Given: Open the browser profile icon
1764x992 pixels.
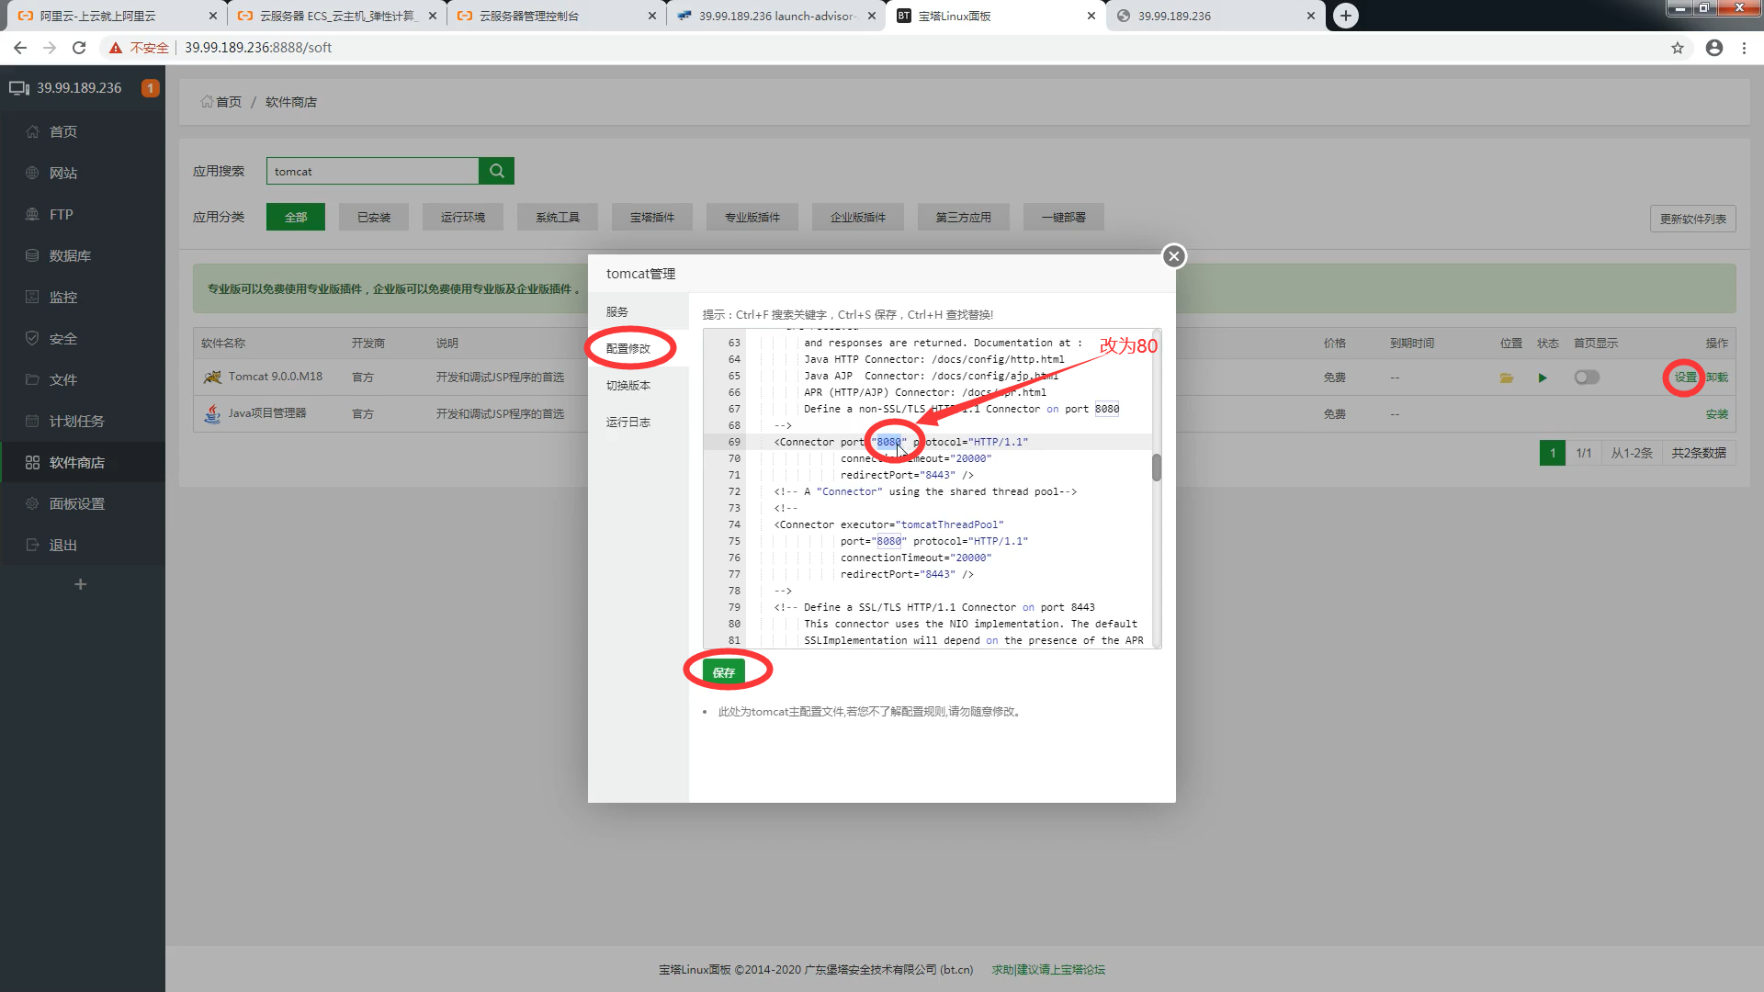Looking at the screenshot, I should click(x=1714, y=48).
